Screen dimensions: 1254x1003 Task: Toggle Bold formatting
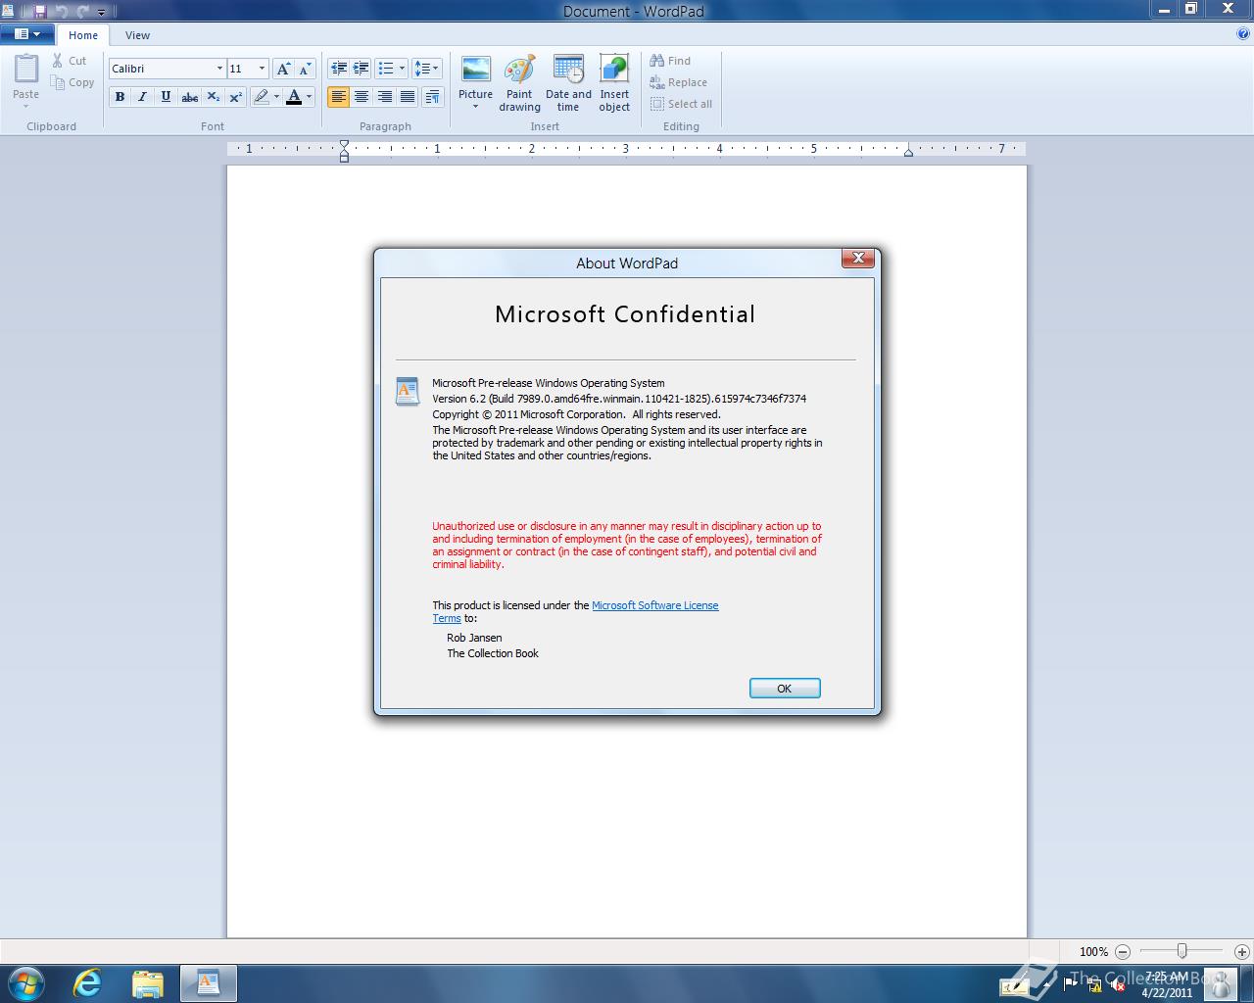coord(120,96)
